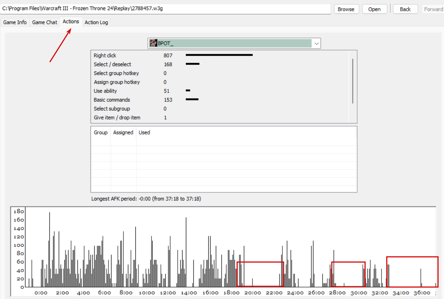Go Back using the Back button
444x299 pixels.
click(405, 9)
